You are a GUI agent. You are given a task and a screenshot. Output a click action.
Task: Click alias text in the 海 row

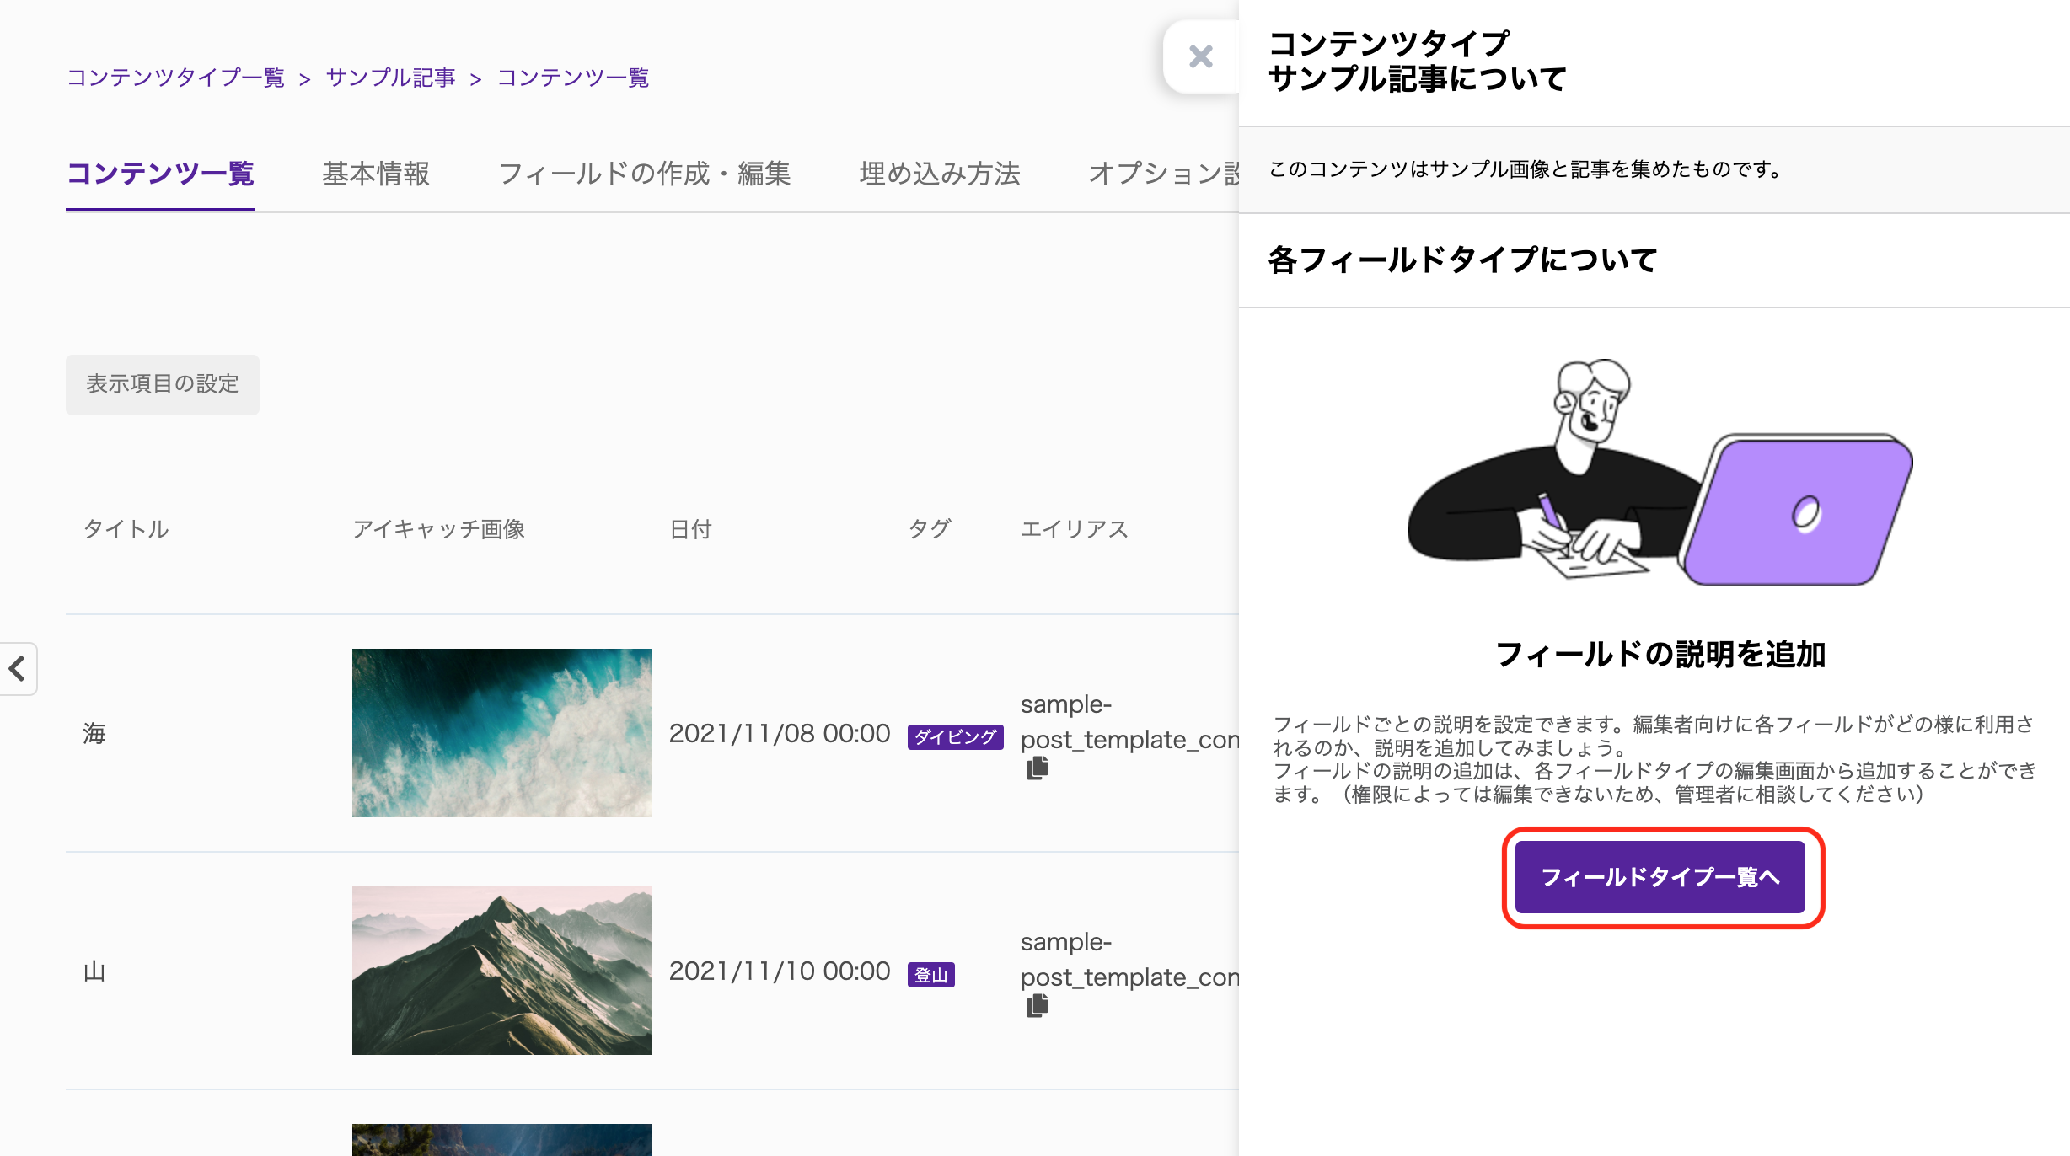pos(1129,722)
